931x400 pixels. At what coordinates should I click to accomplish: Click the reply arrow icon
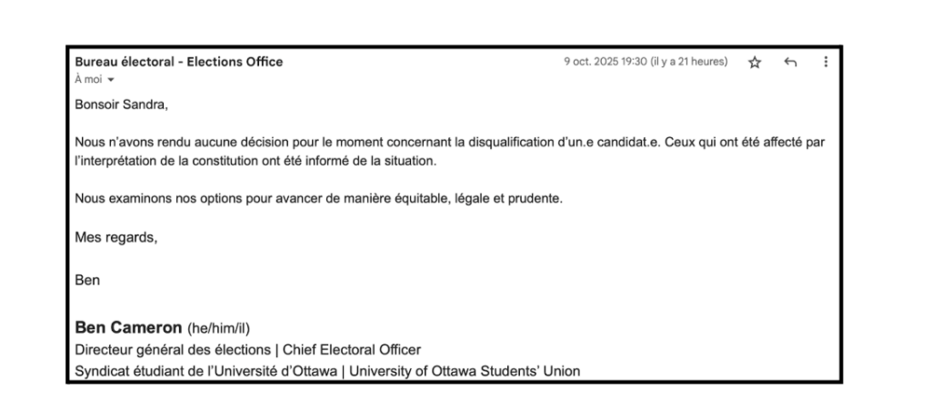tap(790, 62)
